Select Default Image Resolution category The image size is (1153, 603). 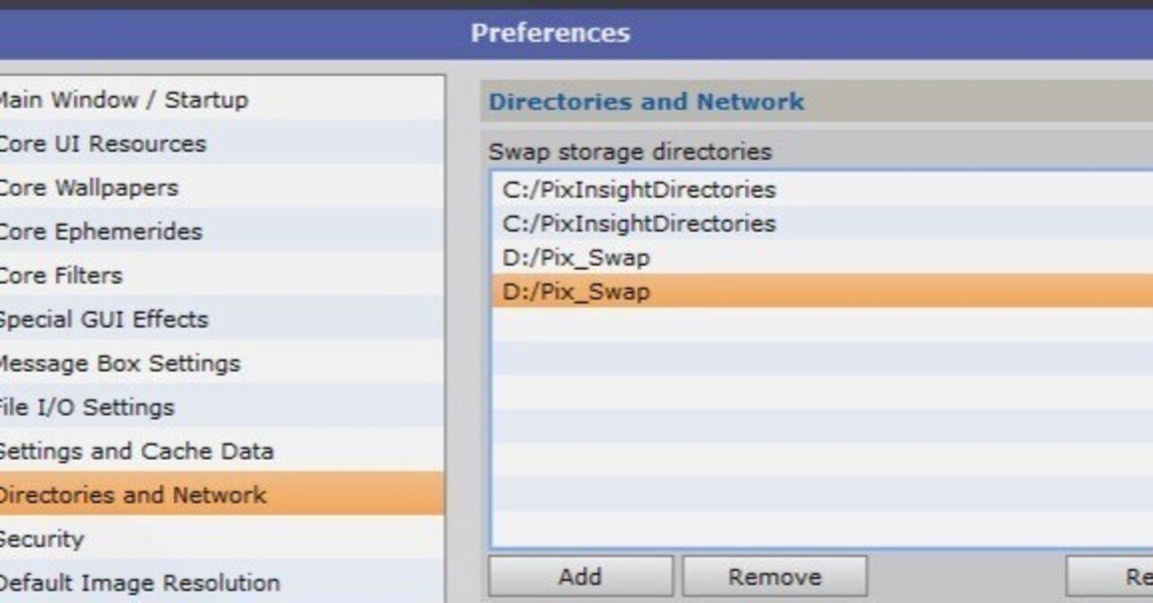click(139, 583)
